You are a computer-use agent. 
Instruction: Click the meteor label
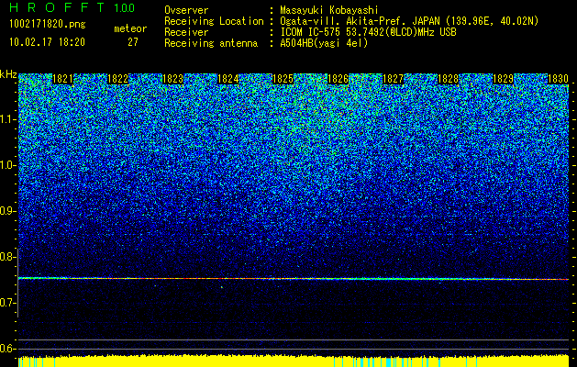130,28
